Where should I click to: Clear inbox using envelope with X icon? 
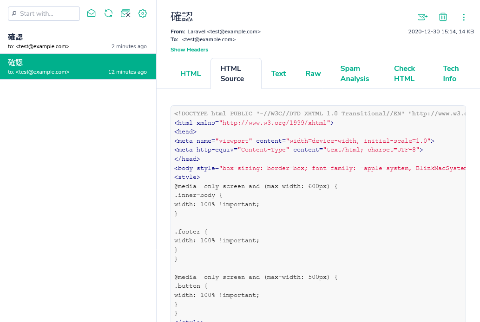coord(125,13)
